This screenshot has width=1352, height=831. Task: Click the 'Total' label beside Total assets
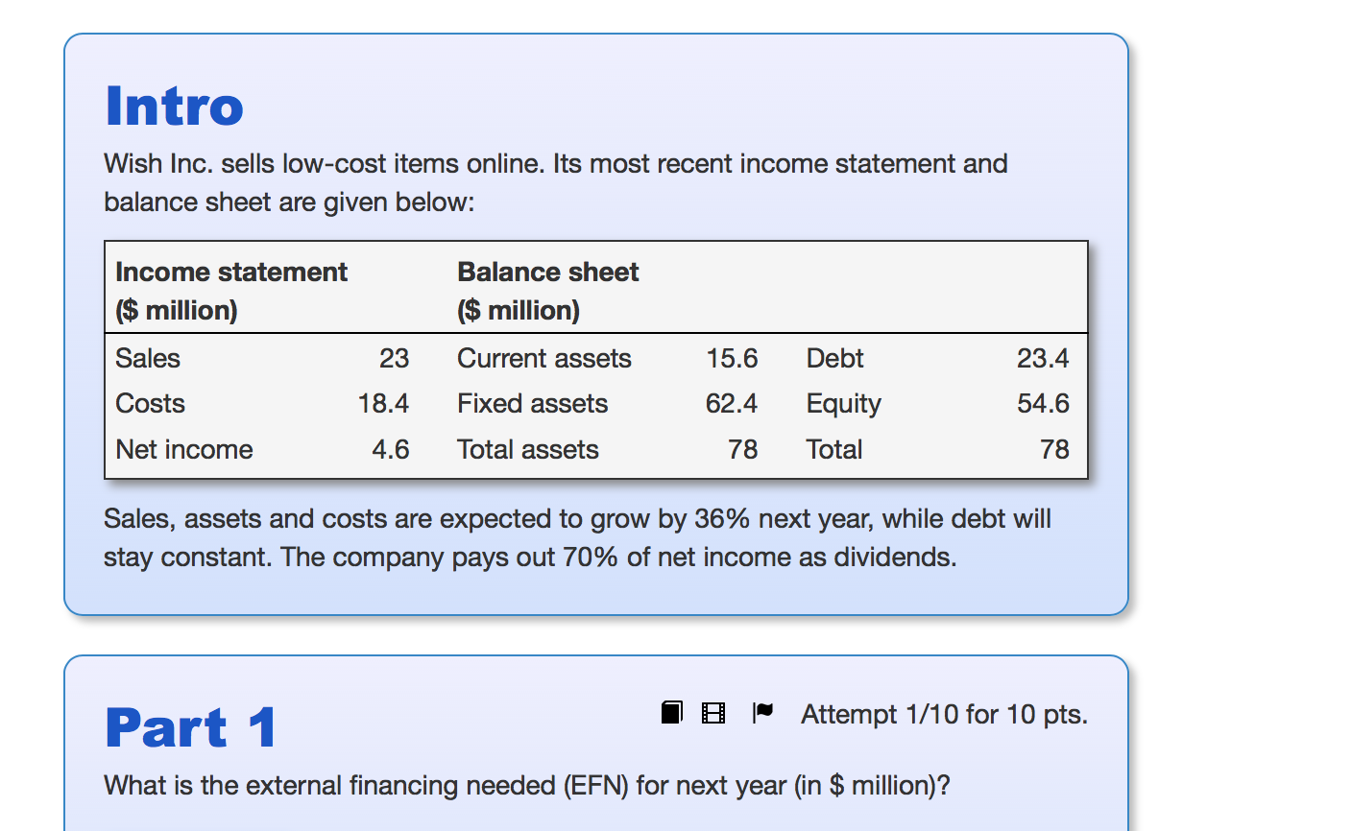click(x=834, y=449)
